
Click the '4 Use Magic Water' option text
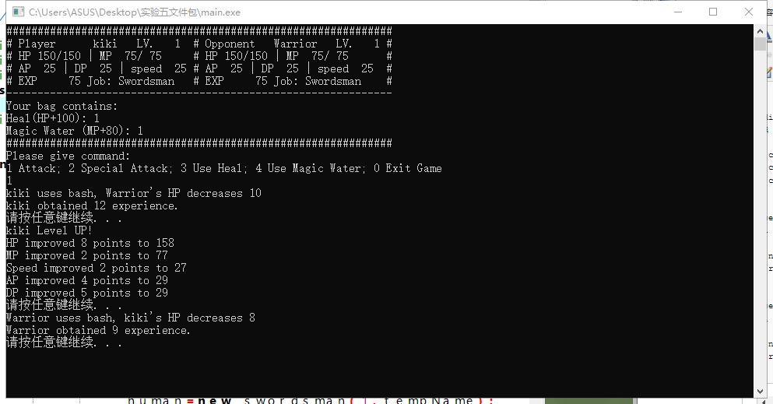pyautogui.click(x=310, y=168)
